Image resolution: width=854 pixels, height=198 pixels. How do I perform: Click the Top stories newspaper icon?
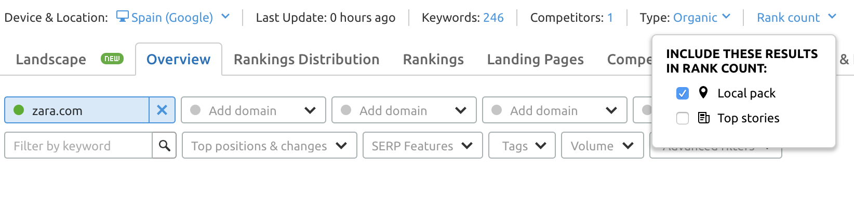(x=704, y=118)
